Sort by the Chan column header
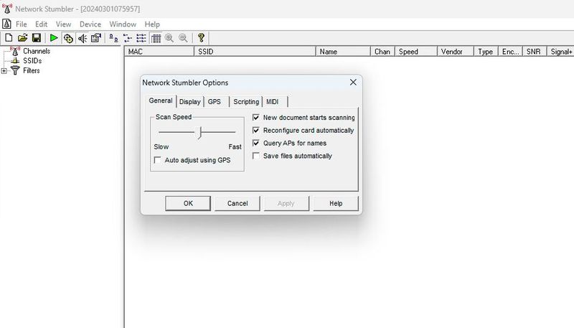This screenshot has height=328, width=574. pyautogui.click(x=382, y=52)
